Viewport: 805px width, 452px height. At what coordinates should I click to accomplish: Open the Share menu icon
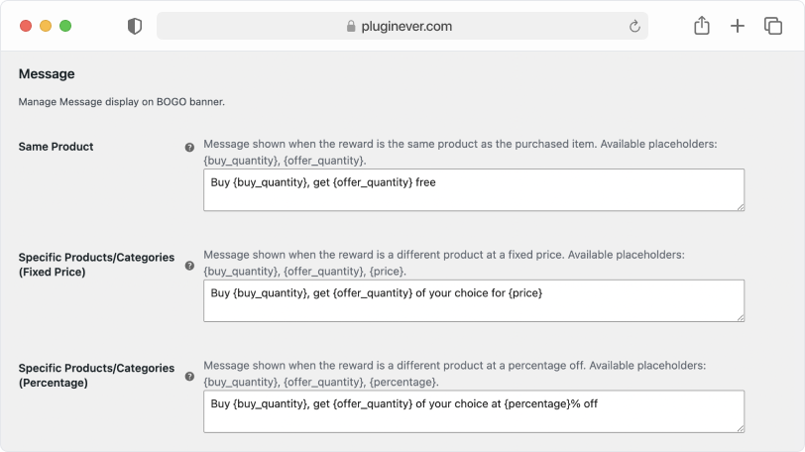[702, 26]
